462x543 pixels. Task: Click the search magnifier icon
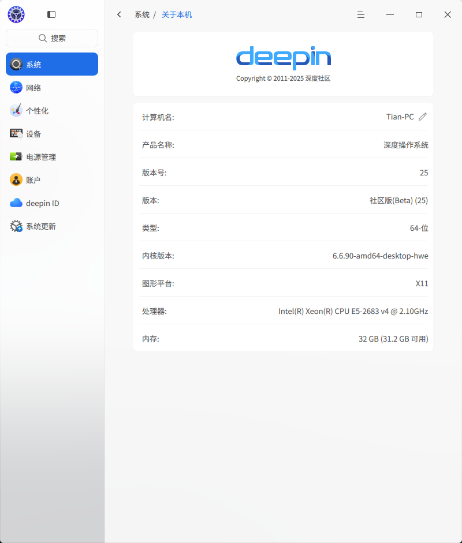point(43,38)
